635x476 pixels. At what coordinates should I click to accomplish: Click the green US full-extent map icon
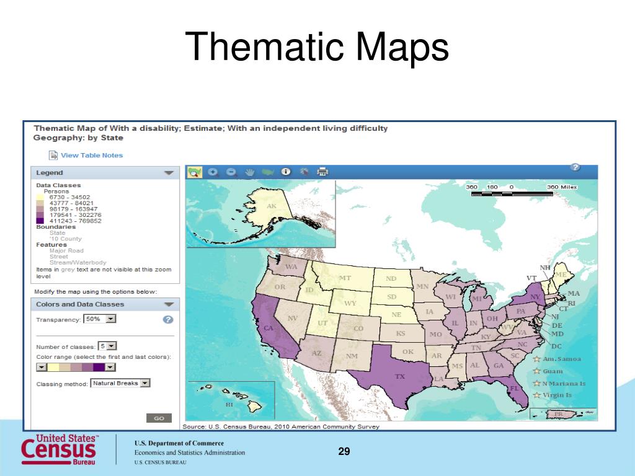268,172
